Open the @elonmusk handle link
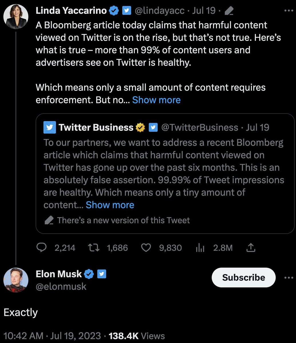 point(61,286)
